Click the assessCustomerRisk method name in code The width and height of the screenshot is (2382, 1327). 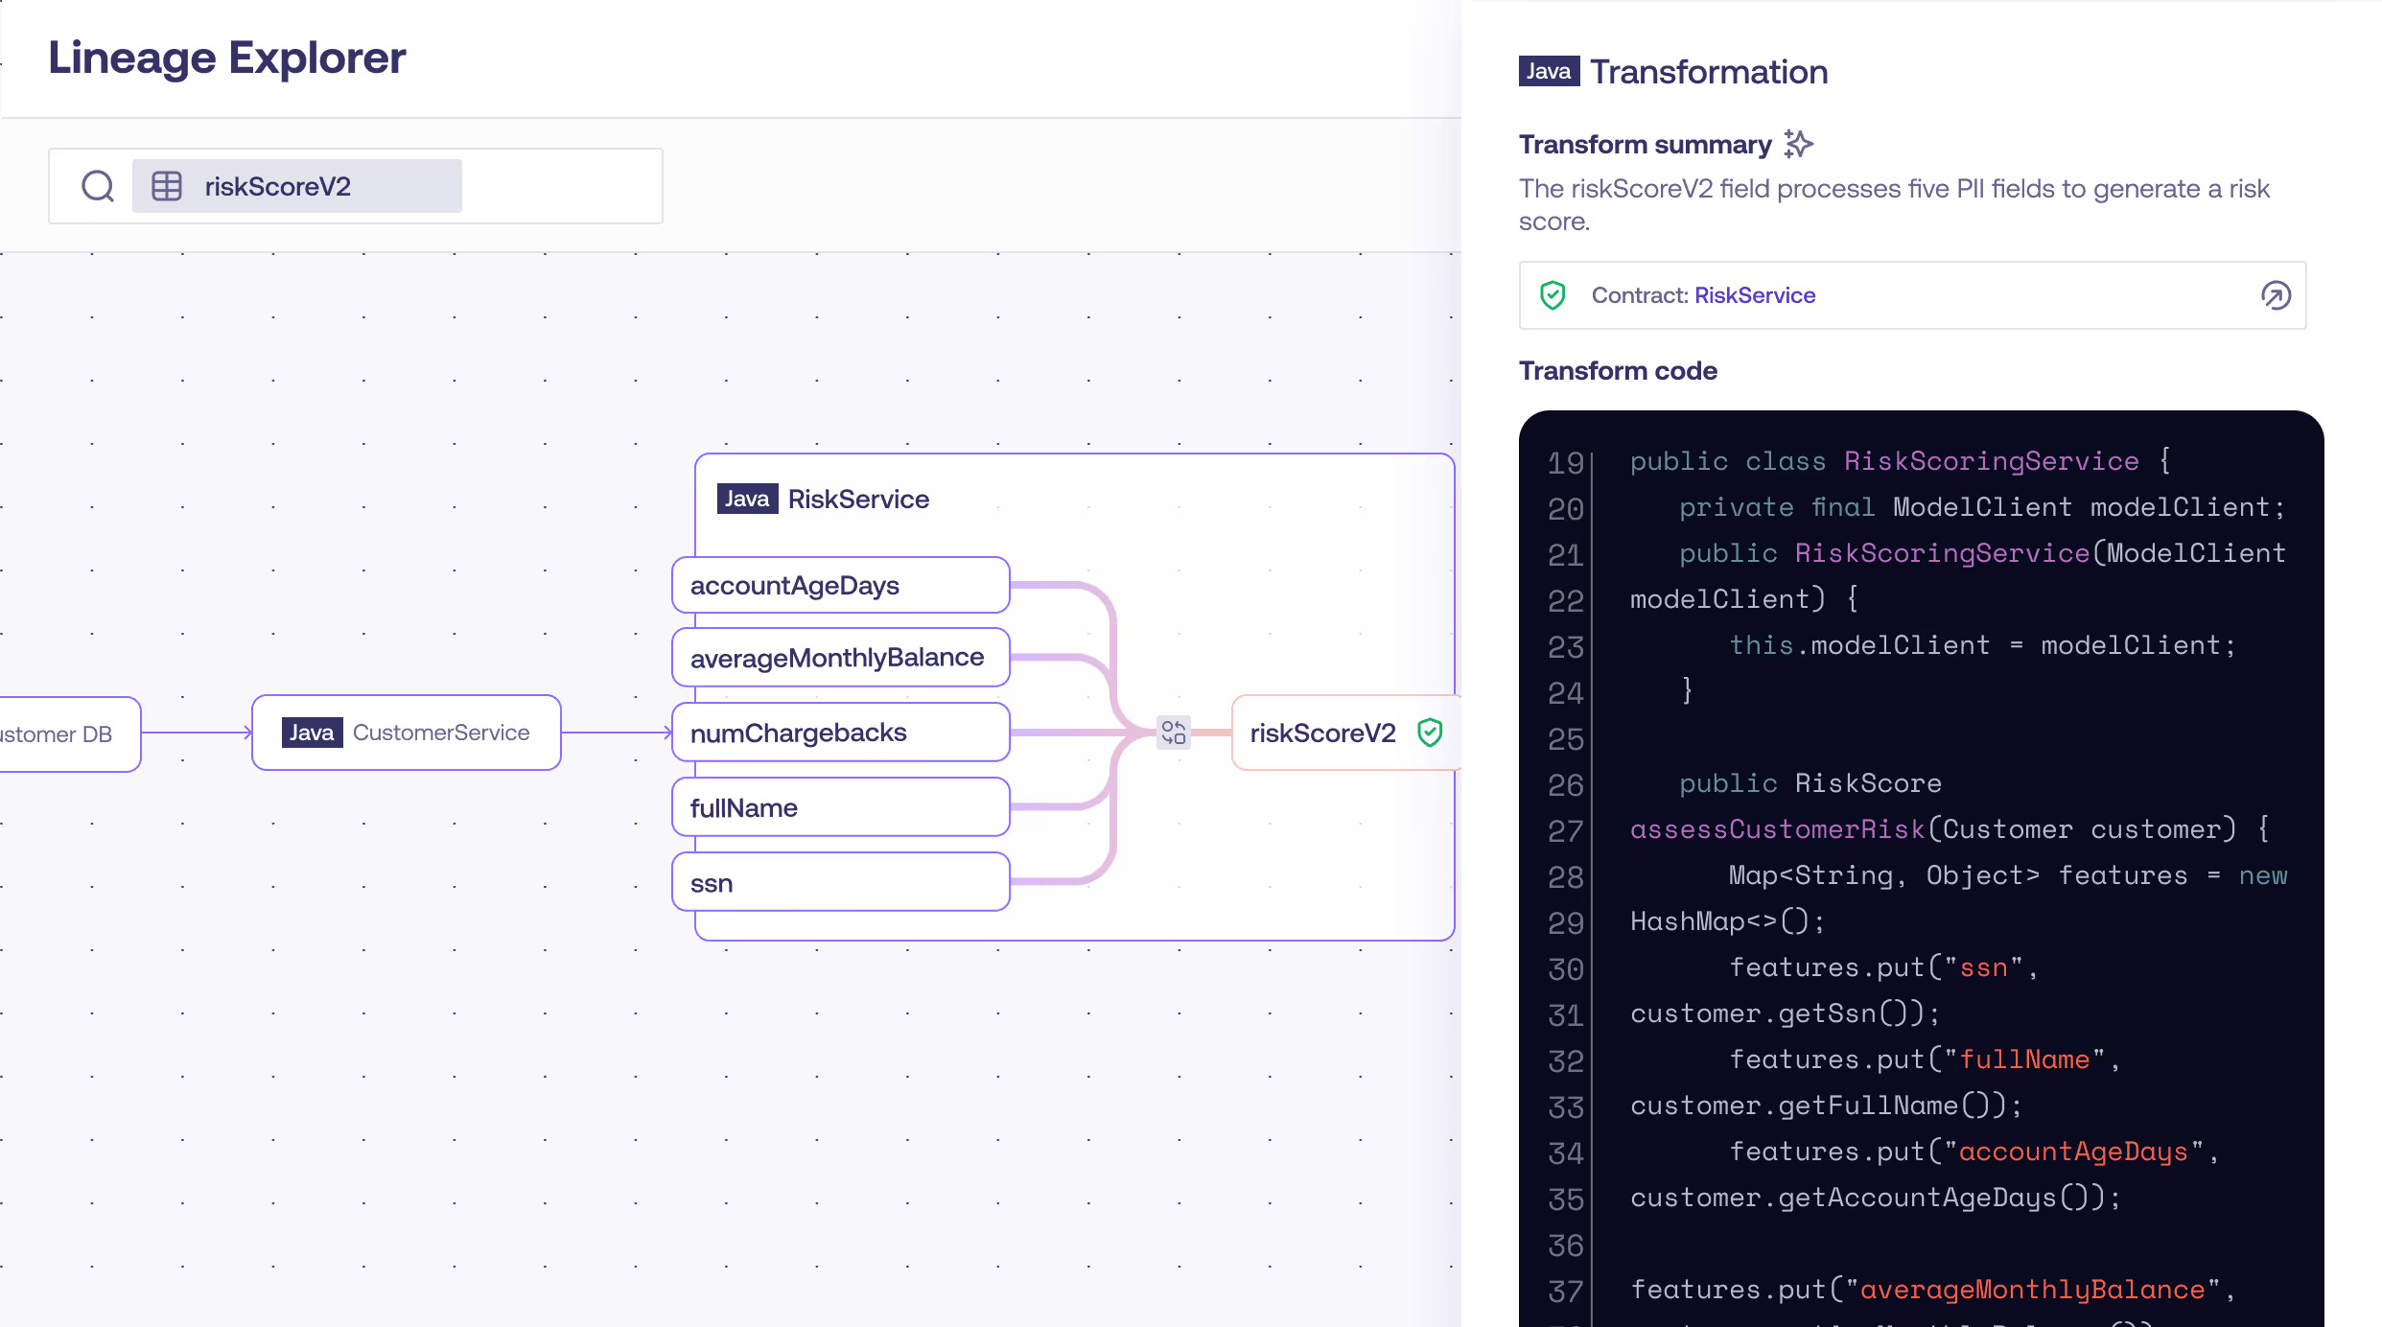pyautogui.click(x=1777, y=829)
